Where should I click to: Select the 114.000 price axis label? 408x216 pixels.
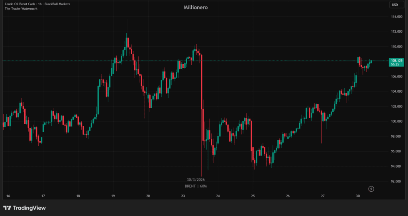[x=396, y=17]
